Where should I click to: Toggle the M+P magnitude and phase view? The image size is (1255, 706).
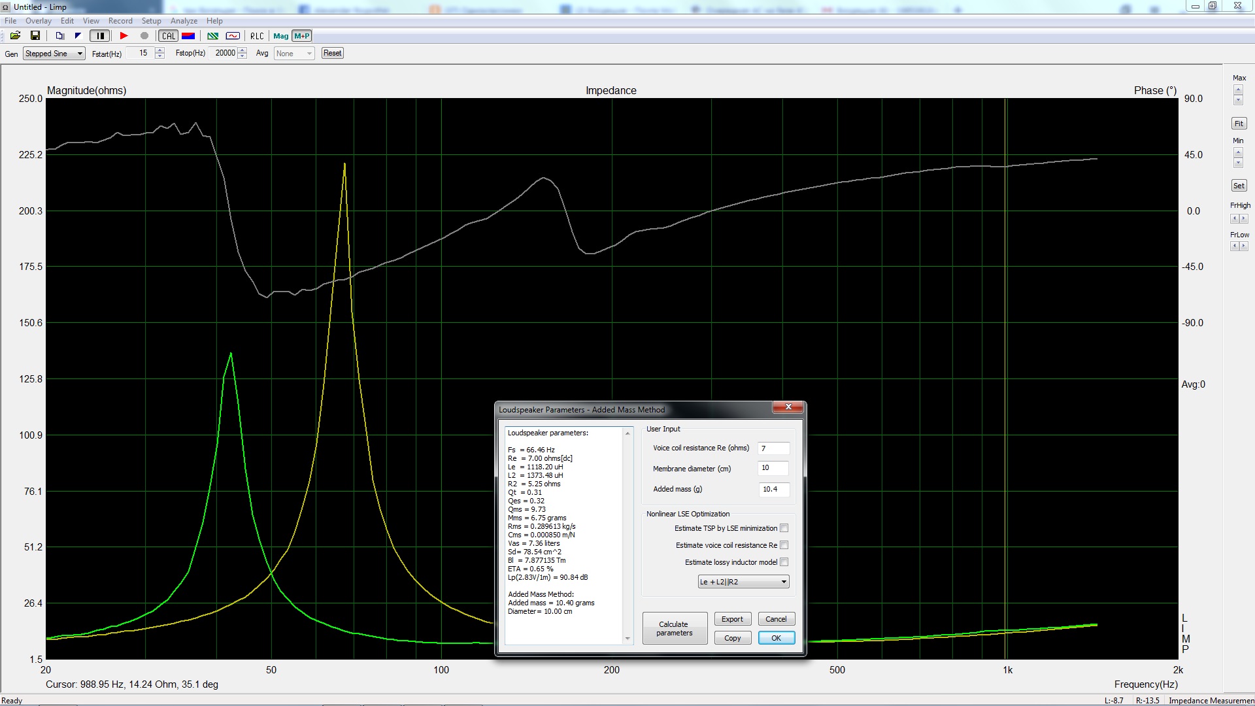tap(302, 36)
